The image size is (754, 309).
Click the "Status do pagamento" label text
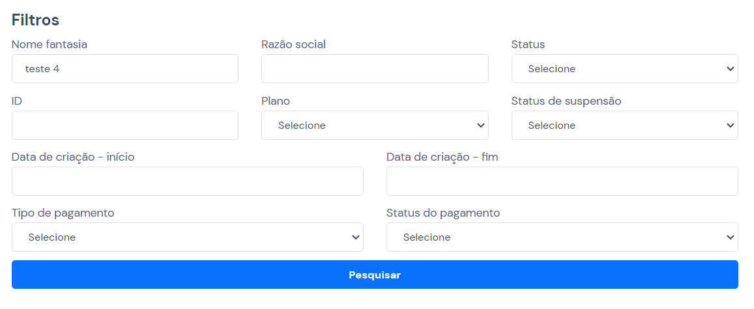(443, 213)
